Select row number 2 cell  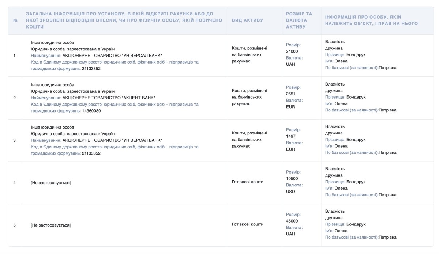point(15,98)
